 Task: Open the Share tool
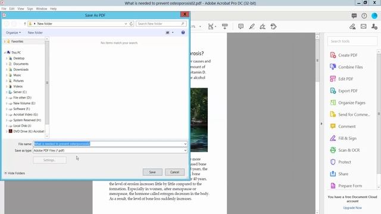click(x=339, y=174)
